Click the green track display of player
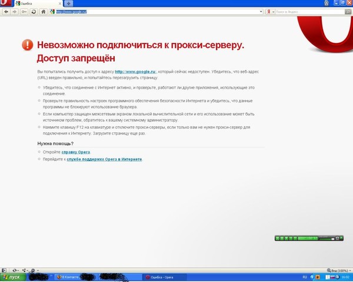 (308, 238)
